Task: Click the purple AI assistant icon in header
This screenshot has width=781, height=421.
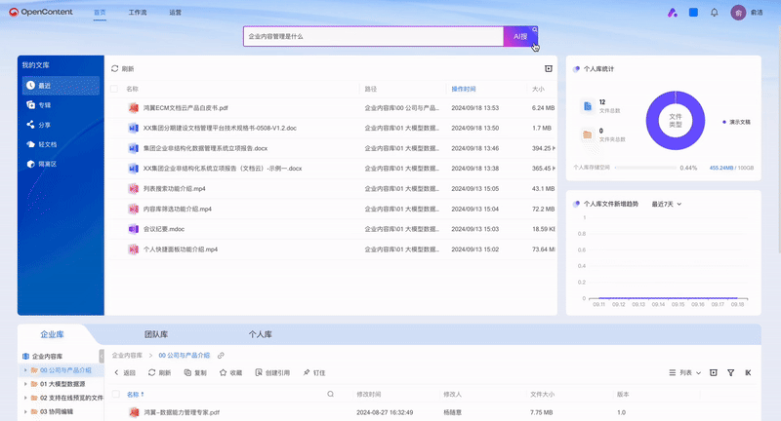Action: [x=673, y=13]
